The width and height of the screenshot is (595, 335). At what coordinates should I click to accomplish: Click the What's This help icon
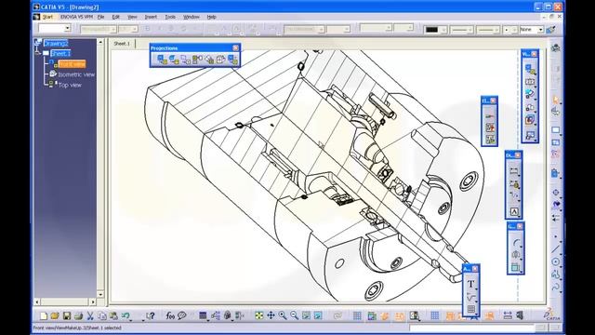(151, 315)
